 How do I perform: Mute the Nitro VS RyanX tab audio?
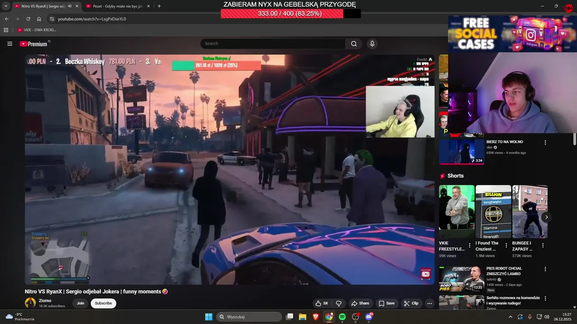pos(69,6)
